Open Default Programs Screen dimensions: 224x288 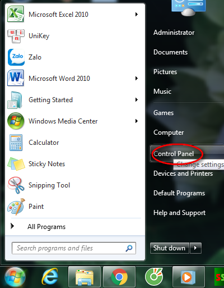click(179, 193)
